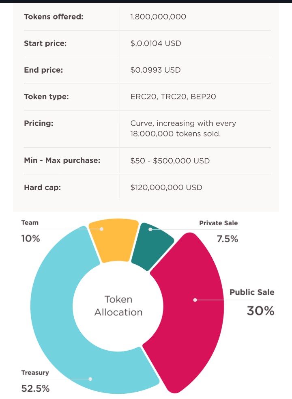Click the Pricing curve description text
292x399 pixels.
click(183, 128)
